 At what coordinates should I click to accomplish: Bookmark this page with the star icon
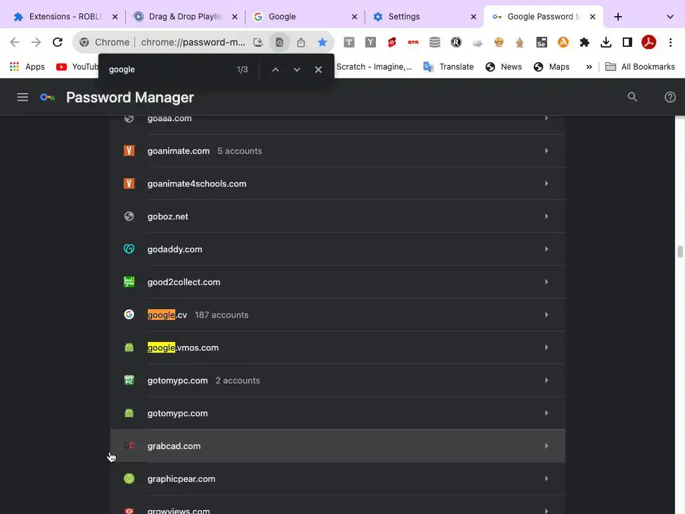[322, 42]
